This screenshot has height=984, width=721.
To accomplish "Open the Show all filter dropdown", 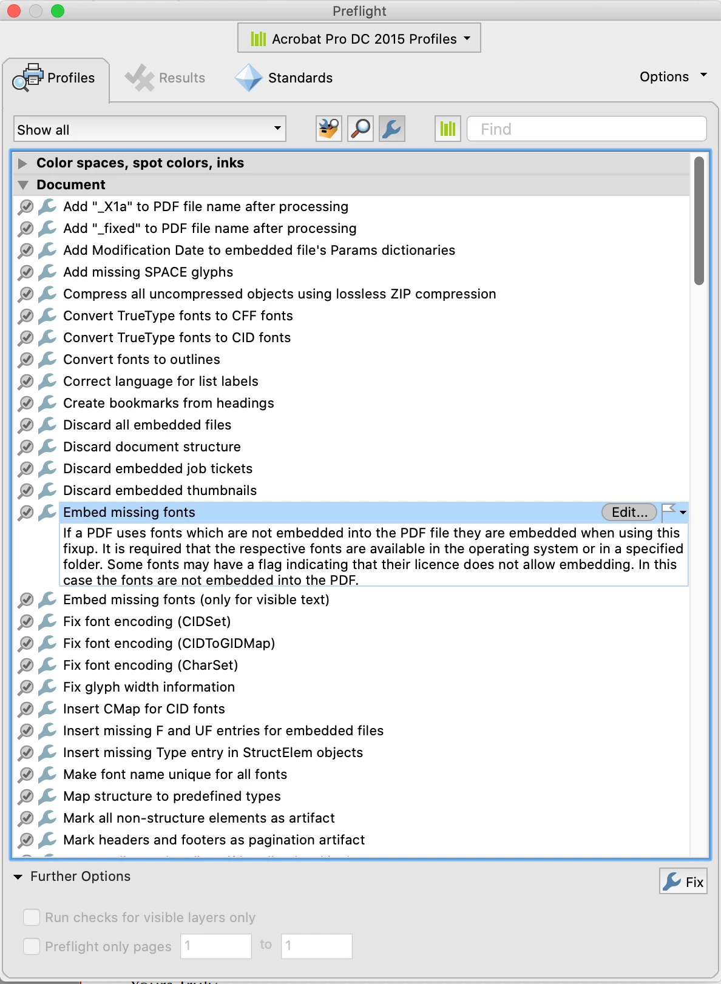I will click(150, 129).
